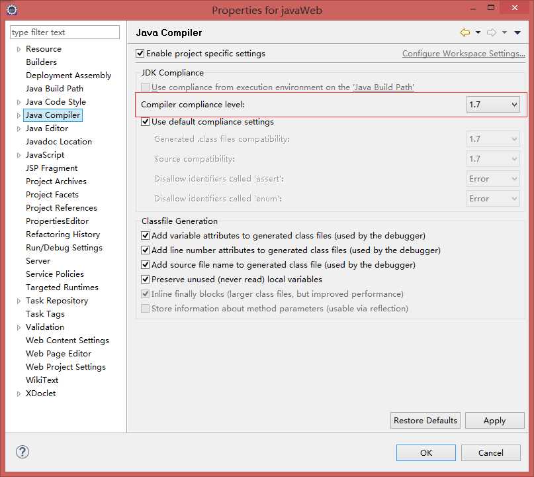
Task: Open the 'Java Build Path' link
Action: 384,87
